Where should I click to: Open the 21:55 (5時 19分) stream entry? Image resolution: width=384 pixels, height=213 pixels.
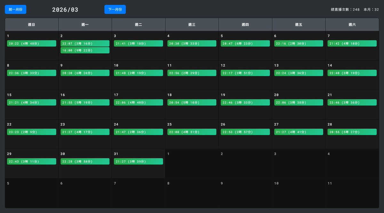pos(85,102)
